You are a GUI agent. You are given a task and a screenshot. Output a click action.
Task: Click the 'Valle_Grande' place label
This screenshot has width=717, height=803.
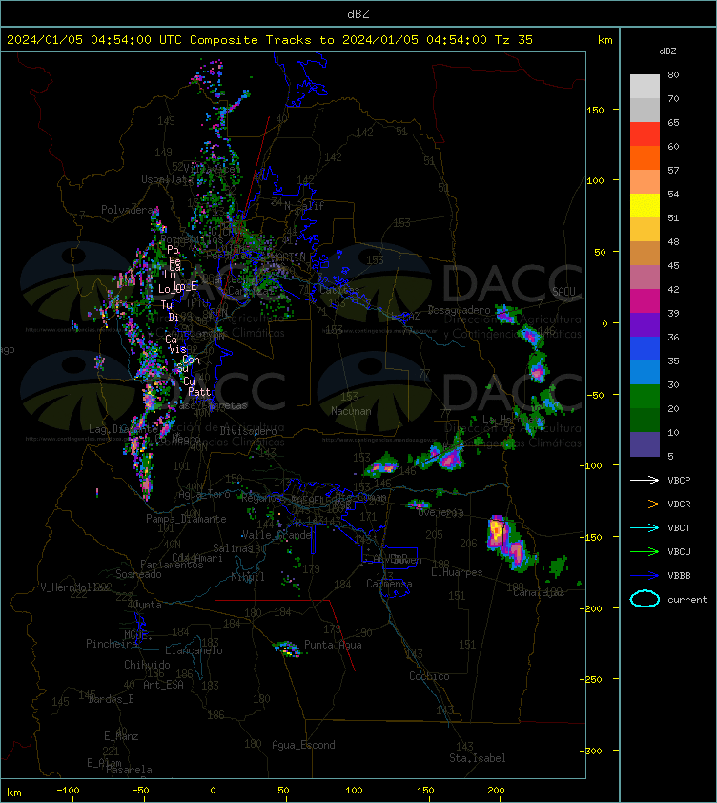point(277,535)
